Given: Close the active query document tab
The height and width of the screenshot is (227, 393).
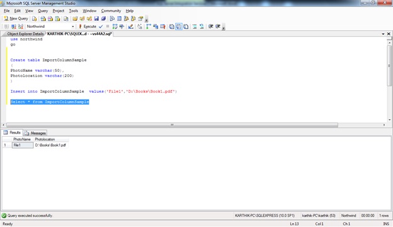Looking at the screenshot, I should click(x=389, y=34).
